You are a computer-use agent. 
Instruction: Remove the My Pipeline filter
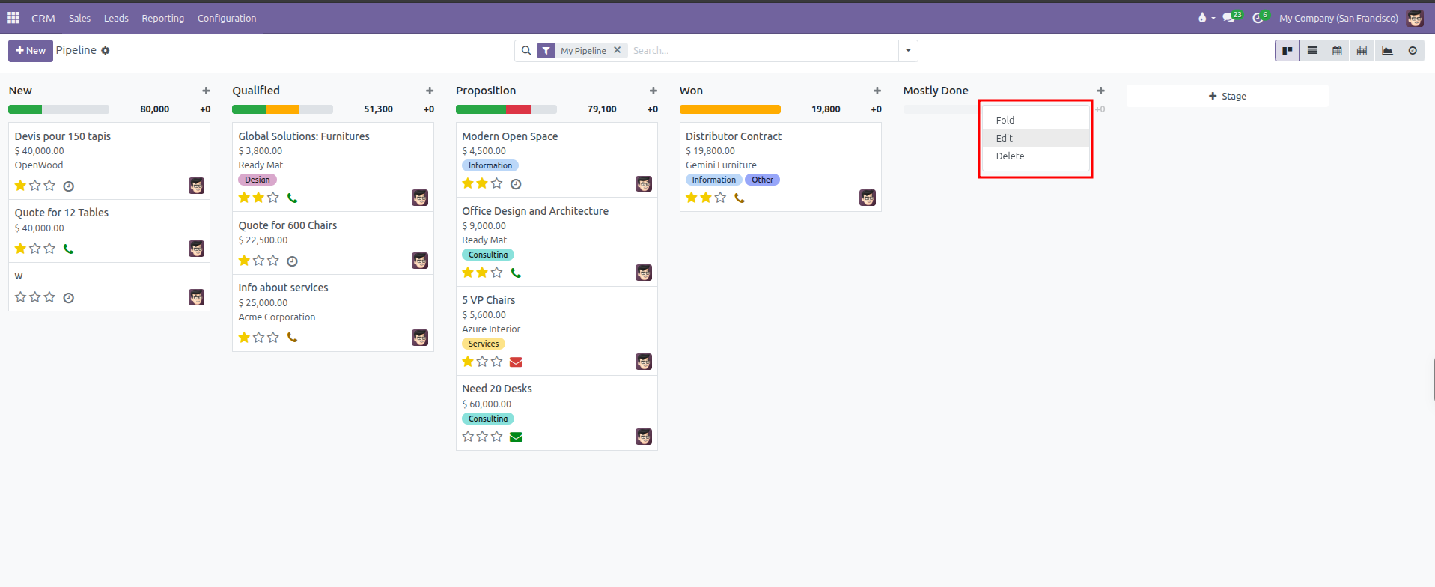click(617, 50)
